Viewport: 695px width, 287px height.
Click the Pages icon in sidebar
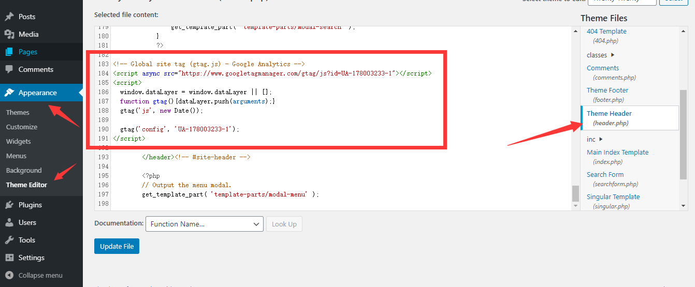tap(9, 52)
